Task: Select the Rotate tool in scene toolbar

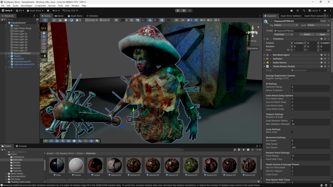Action: point(44,40)
